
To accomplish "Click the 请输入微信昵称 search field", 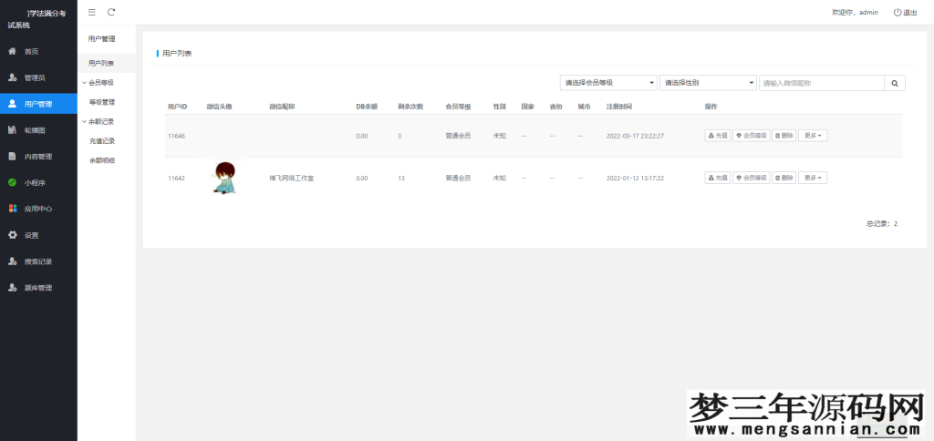I will tap(821, 83).
